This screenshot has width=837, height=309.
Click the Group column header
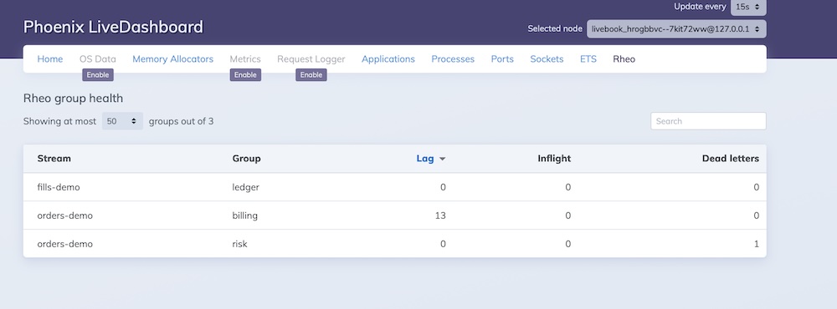tap(247, 158)
